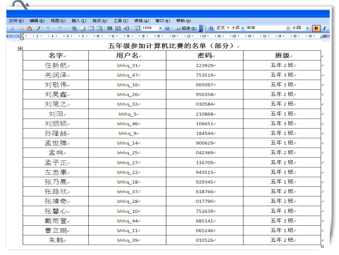The image size is (339, 255).
Task: Click the 班级 header cell
Action: pyautogui.click(x=282, y=55)
